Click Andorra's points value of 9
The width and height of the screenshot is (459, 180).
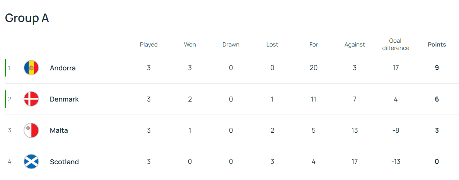pos(437,68)
